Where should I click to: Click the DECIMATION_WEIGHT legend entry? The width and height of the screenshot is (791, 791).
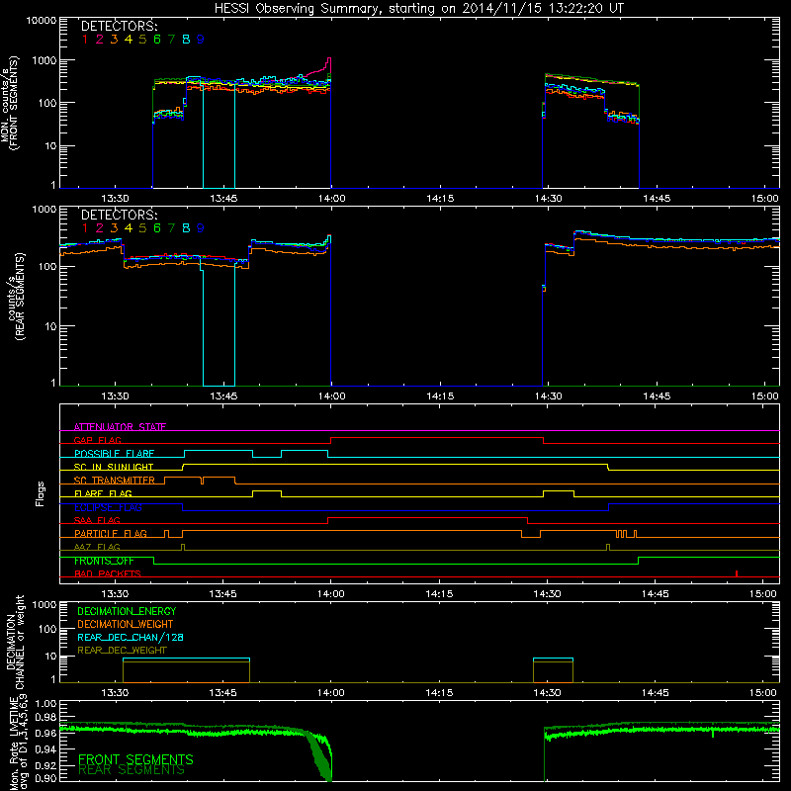click(x=126, y=624)
